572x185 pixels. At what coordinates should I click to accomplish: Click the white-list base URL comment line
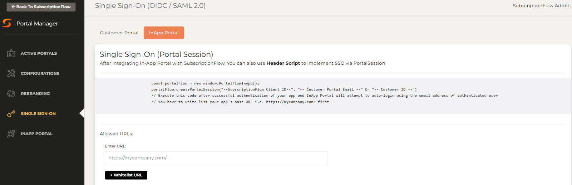pyautogui.click(x=240, y=102)
